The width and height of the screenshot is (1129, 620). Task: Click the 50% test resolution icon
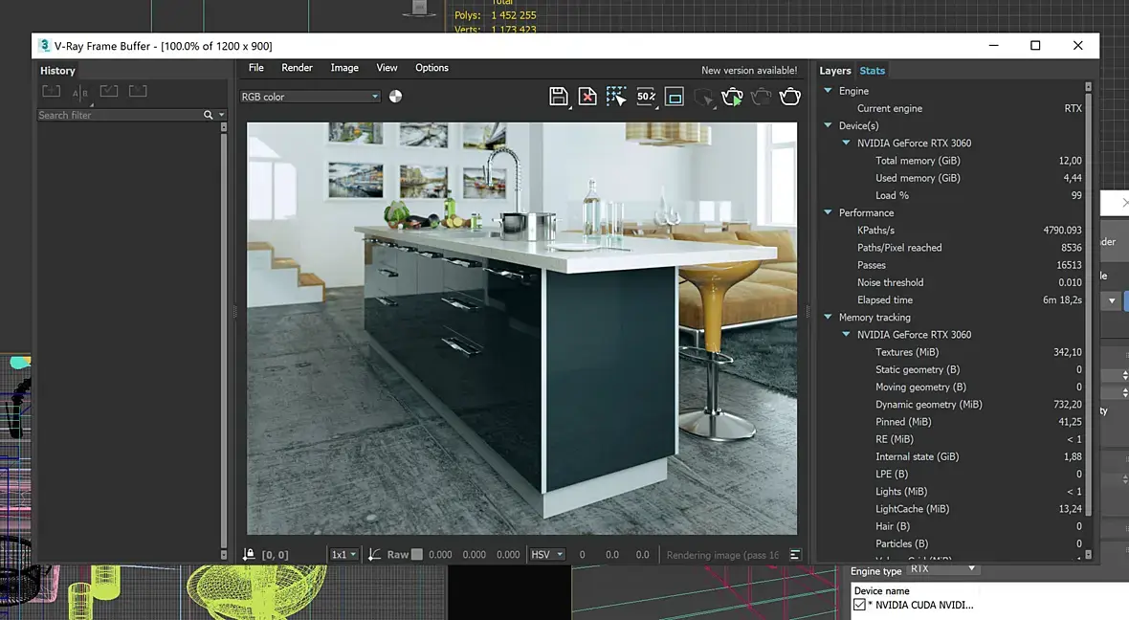tap(646, 96)
